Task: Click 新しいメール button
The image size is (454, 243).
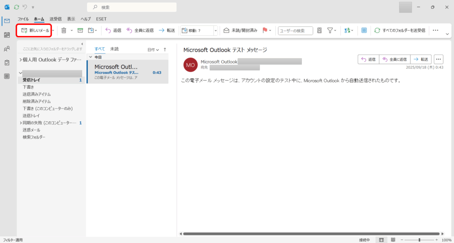Action: 35,30
